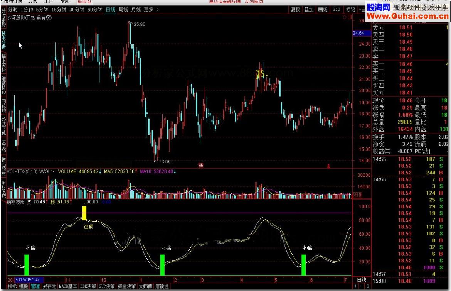451x291 pixels.
Task: Click the 2015/09/14 date label
Action: 29,280
